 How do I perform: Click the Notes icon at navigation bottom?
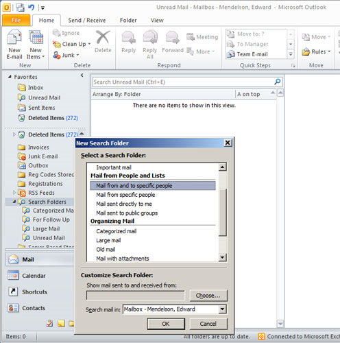[x=61, y=323]
